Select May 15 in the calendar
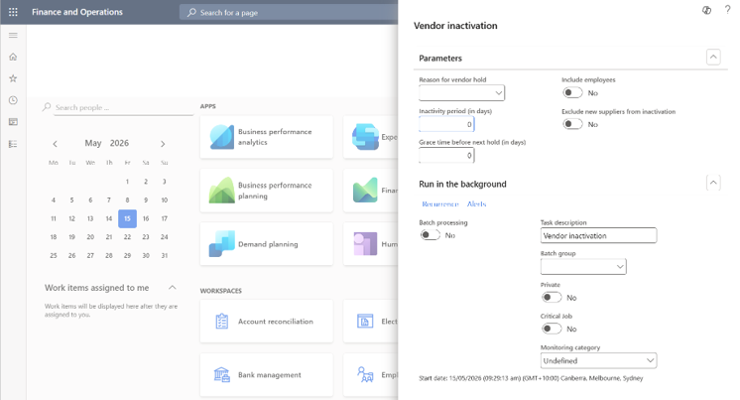 pyautogui.click(x=127, y=218)
